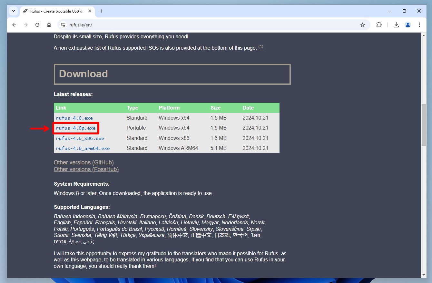Download rufus-4.6_arm64.exe
This screenshot has height=283, width=432.
coord(83,148)
